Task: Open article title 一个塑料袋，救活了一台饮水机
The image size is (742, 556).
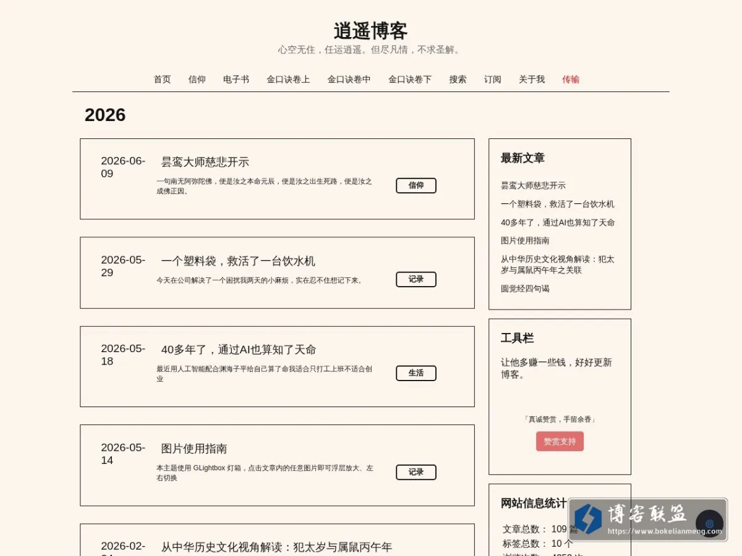Action: pos(238,261)
